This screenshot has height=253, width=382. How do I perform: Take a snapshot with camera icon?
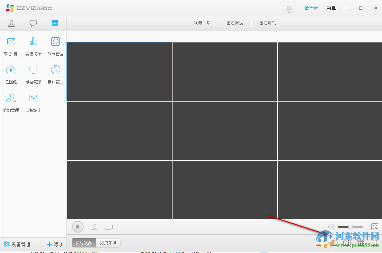[x=94, y=227]
